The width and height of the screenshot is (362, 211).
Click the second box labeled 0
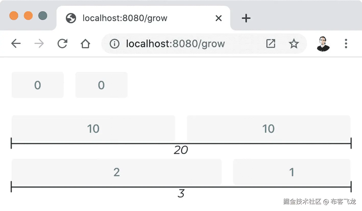(101, 85)
